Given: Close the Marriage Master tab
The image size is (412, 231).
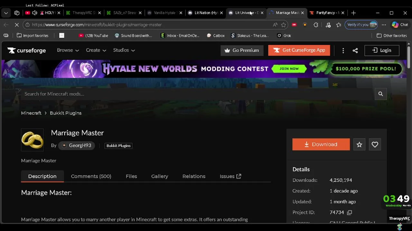Looking at the screenshot, I should click(x=302, y=13).
